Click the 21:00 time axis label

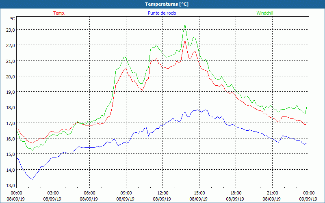click(272, 193)
